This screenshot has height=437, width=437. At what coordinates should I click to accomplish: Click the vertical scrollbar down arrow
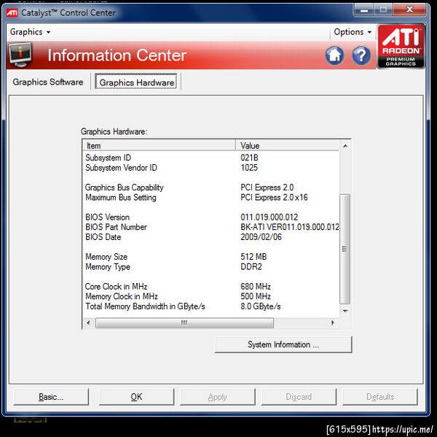tap(345, 311)
